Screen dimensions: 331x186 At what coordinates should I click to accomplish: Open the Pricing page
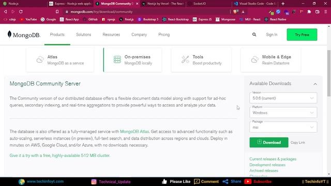click(x=164, y=35)
